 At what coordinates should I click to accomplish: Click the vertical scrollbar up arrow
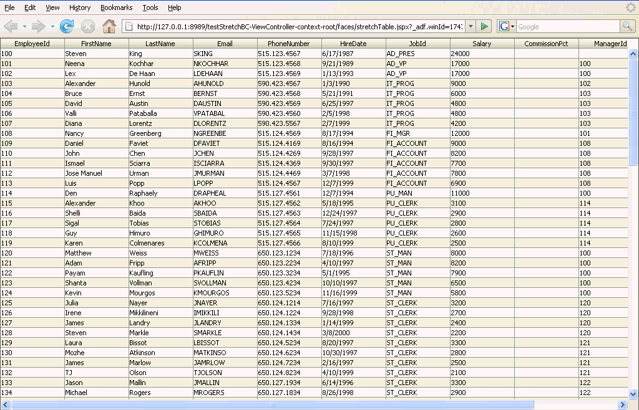(633, 54)
